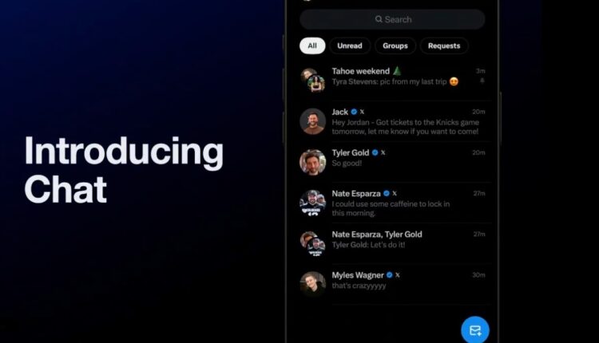Click Jack's verified checkmark badge
This screenshot has height=343, width=599.
coord(354,112)
